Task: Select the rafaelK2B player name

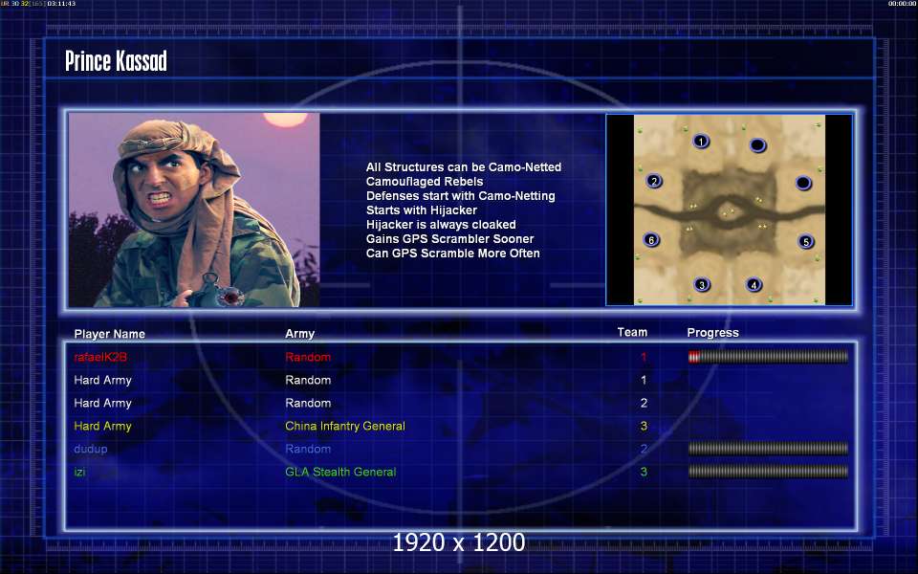Action: (100, 357)
